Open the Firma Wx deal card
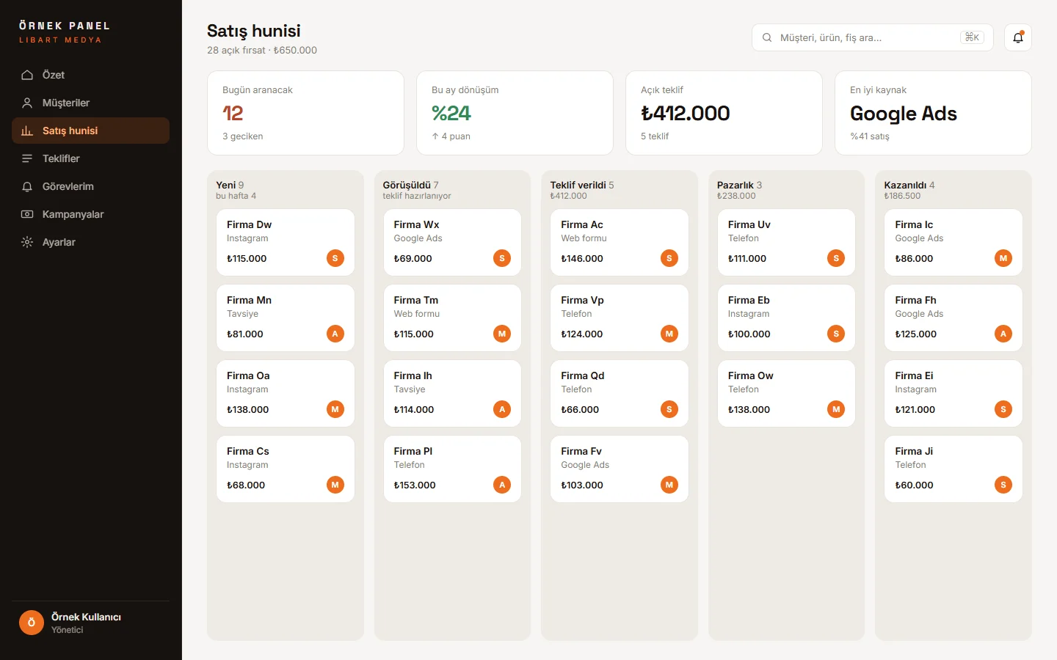The width and height of the screenshot is (1057, 660). pyautogui.click(x=452, y=243)
